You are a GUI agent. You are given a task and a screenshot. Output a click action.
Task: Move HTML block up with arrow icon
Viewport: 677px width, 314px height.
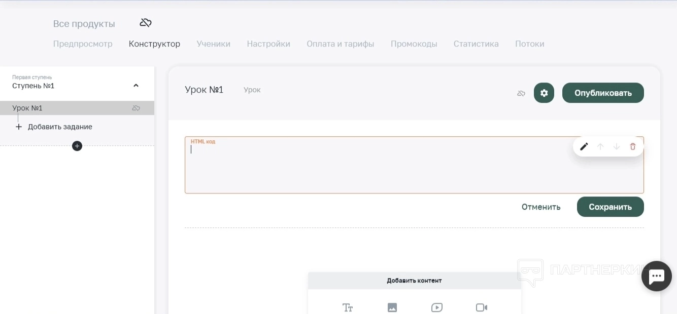coord(600,146)
